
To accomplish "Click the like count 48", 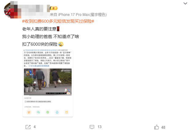I will (x=163, y=127).
